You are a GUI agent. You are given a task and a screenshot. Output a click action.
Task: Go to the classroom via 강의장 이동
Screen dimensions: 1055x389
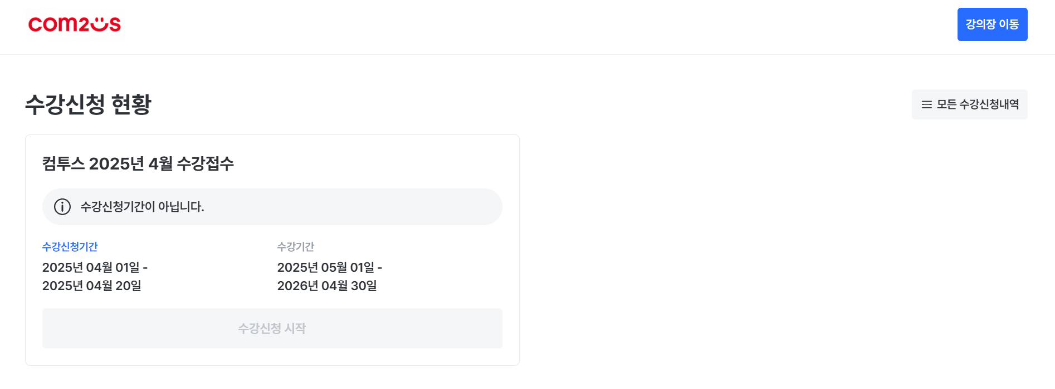(992, 24)
